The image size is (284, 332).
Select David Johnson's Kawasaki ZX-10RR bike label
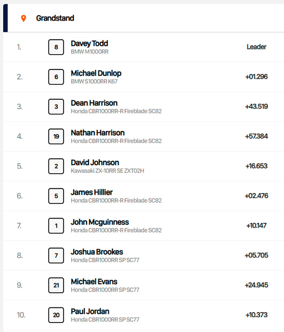point(108,171)
